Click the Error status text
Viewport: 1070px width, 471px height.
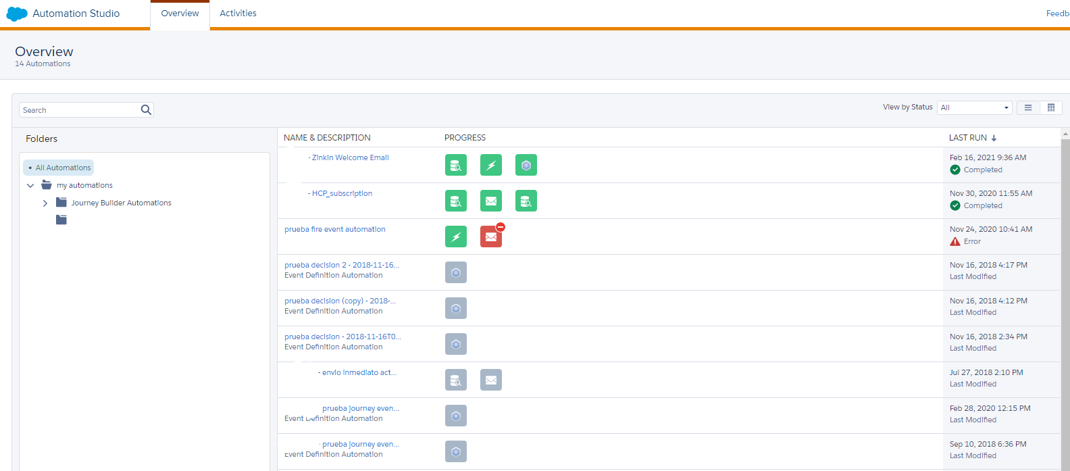pos(972,241)
